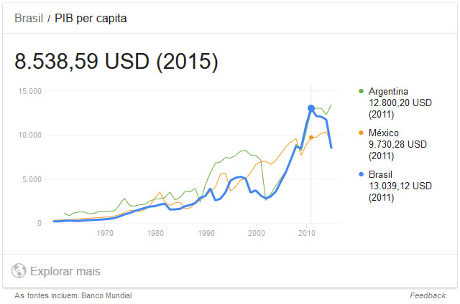Select the Argentina legend label
Viewport: 460px width, 304px height.
point(388,92)
